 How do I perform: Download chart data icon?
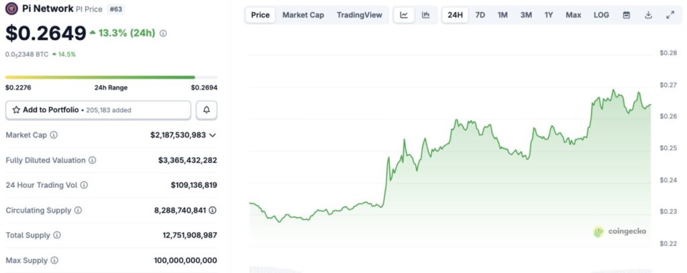pos(648,15)
